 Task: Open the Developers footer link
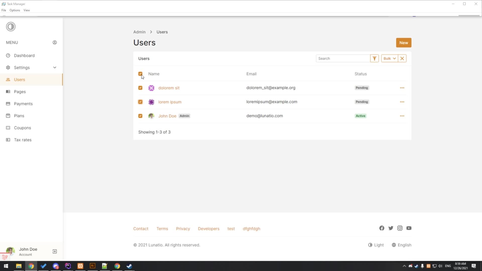pyautogui.click(x=209, y=229)
